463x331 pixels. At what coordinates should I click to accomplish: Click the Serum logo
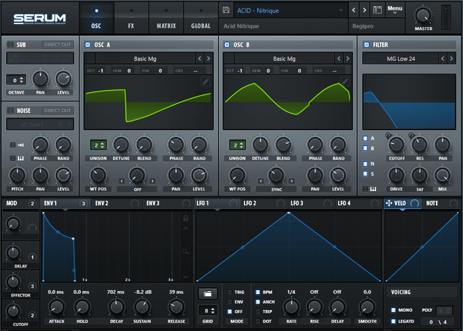[40, 18]
